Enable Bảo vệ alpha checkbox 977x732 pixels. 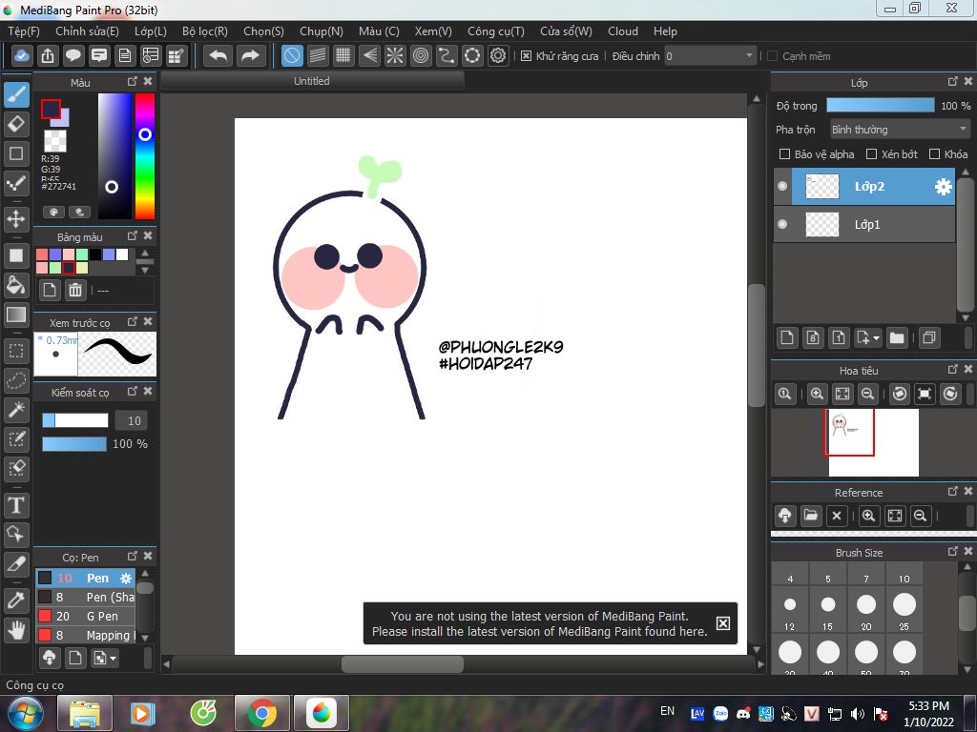[x=784, y=153]
